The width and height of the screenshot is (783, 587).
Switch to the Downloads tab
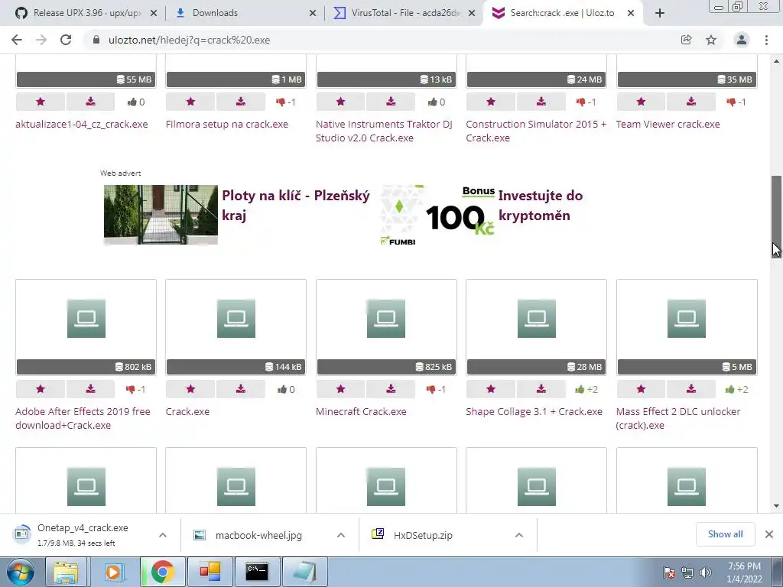coord(245,13)
